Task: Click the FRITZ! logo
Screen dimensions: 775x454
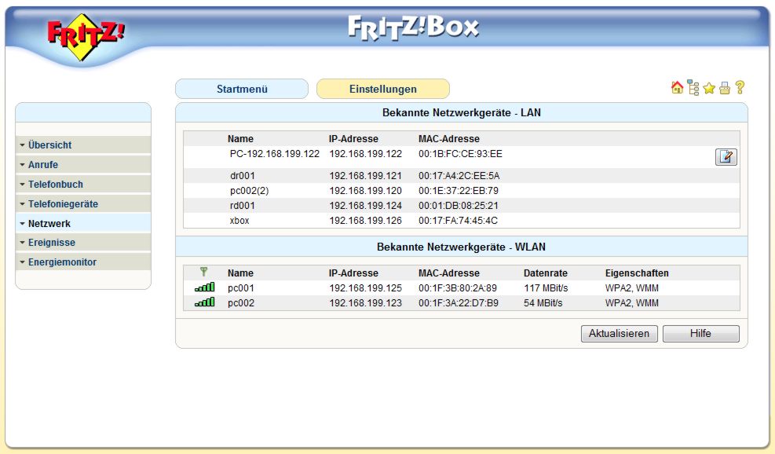Action: pos(86,37)
